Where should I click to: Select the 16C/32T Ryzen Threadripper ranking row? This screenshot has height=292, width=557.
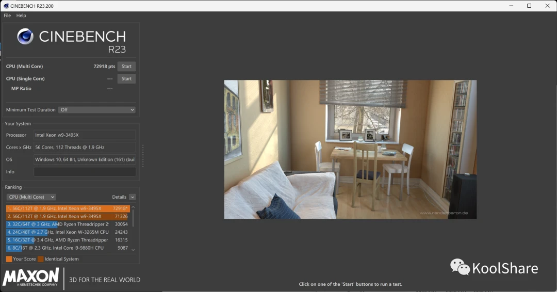click(x=68, y=240)
